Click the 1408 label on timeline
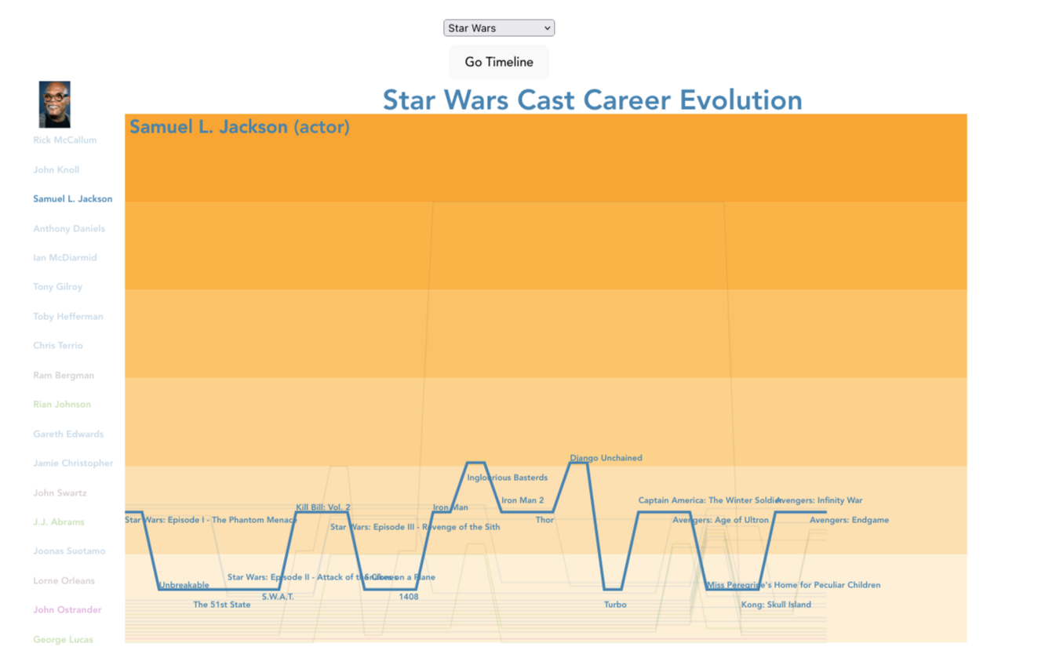The image size is (1056, 665). coord(409,597)
